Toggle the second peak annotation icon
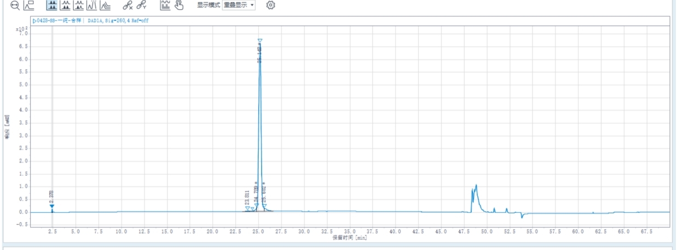 (66, 5)
